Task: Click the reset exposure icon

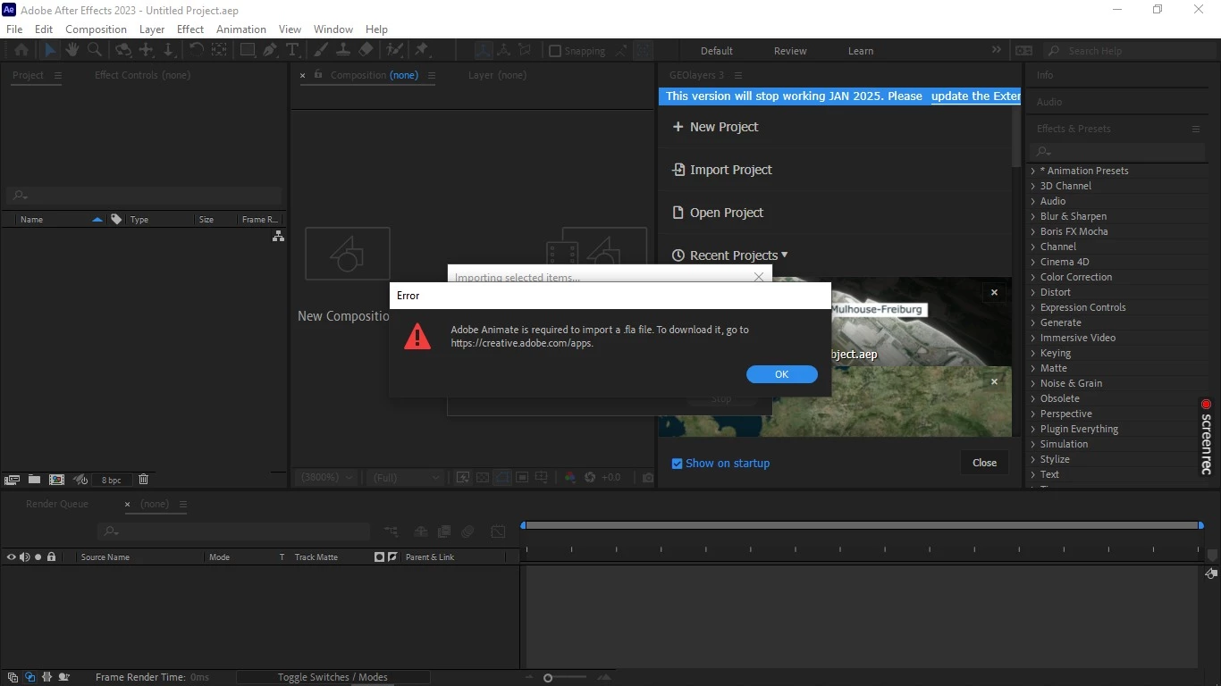Action: click(590, 478)
